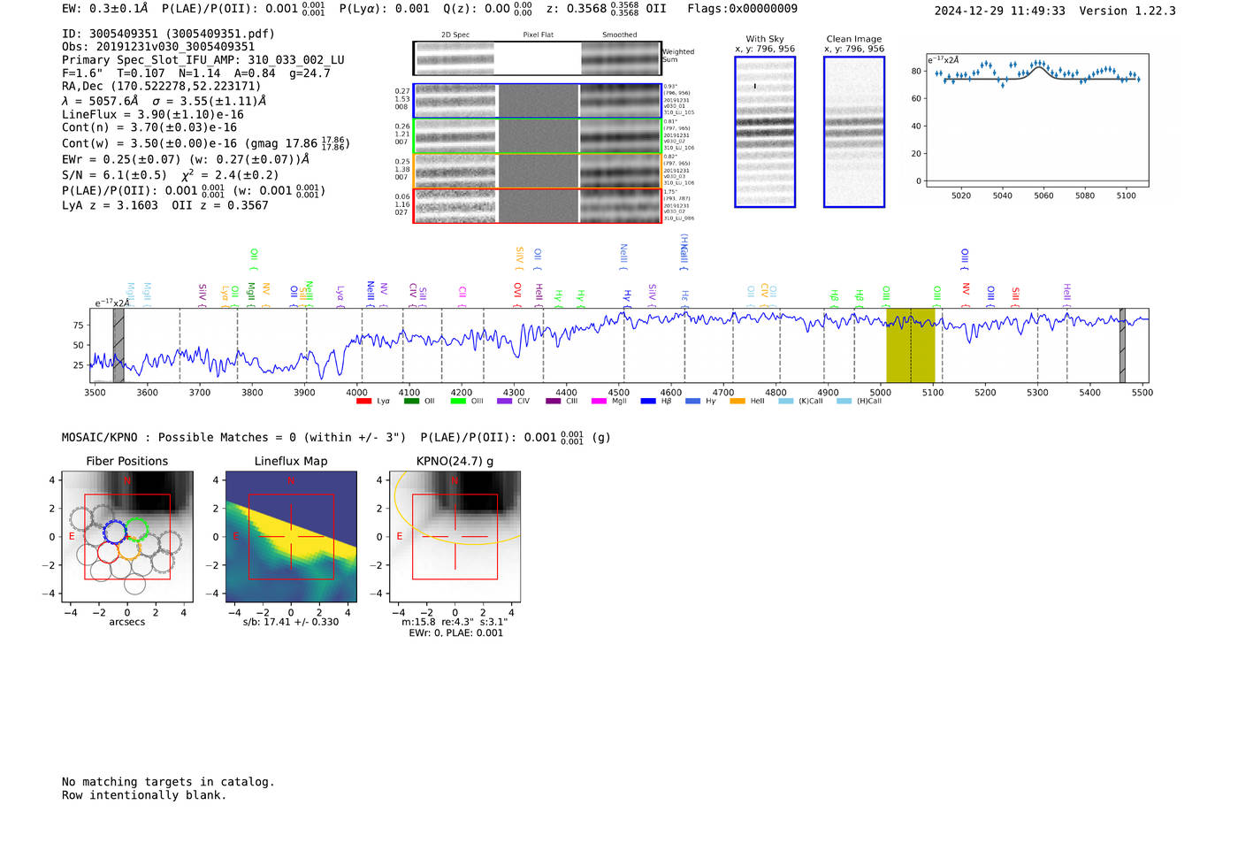Viewport: 1238px width, 843px height.
Task: Click the orange HeII legend swatch
Action: (x=737, y=401)
